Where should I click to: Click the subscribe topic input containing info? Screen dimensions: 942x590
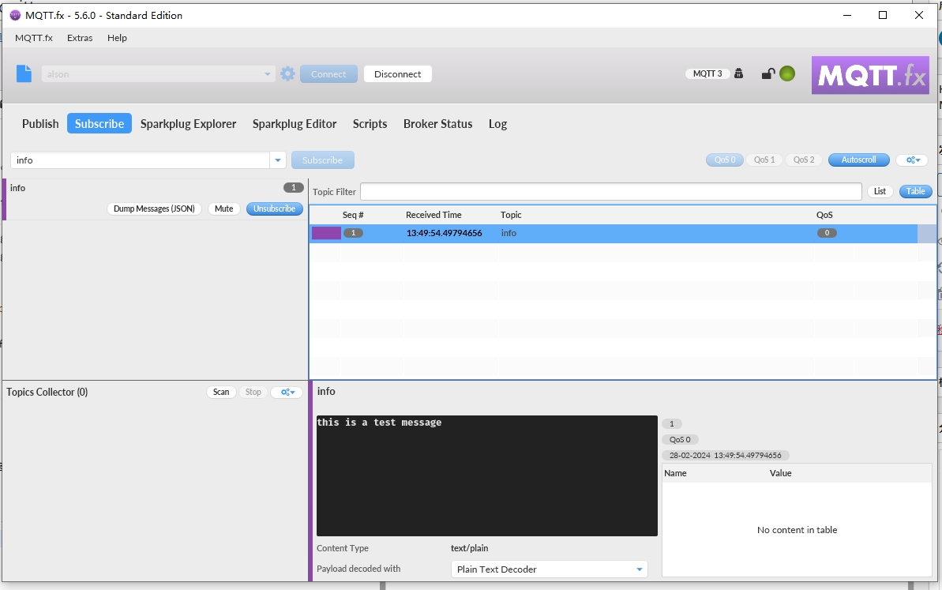(x=140, y=160)
